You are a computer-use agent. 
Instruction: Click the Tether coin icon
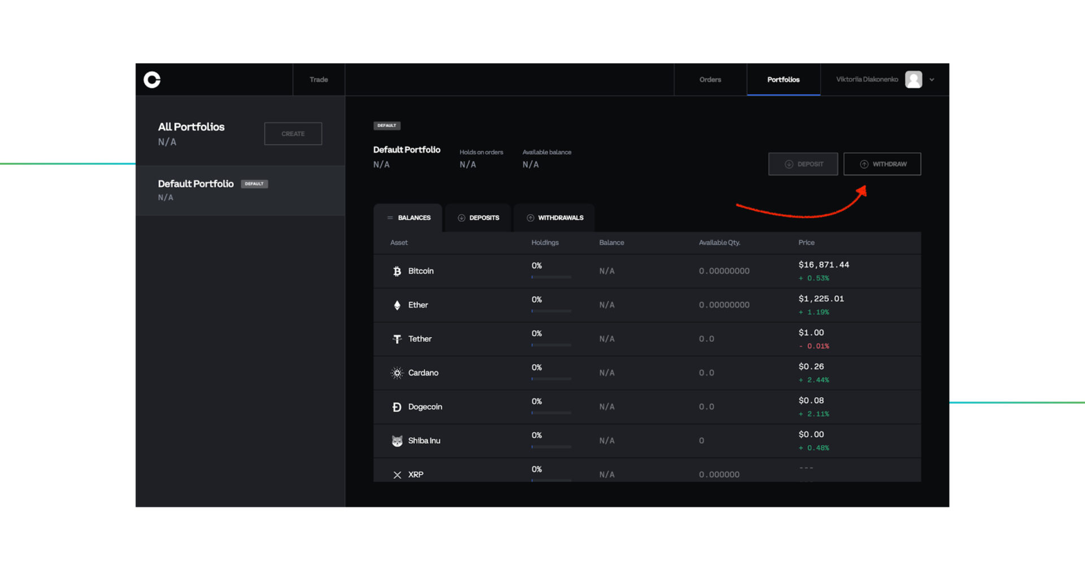[397, 338]
